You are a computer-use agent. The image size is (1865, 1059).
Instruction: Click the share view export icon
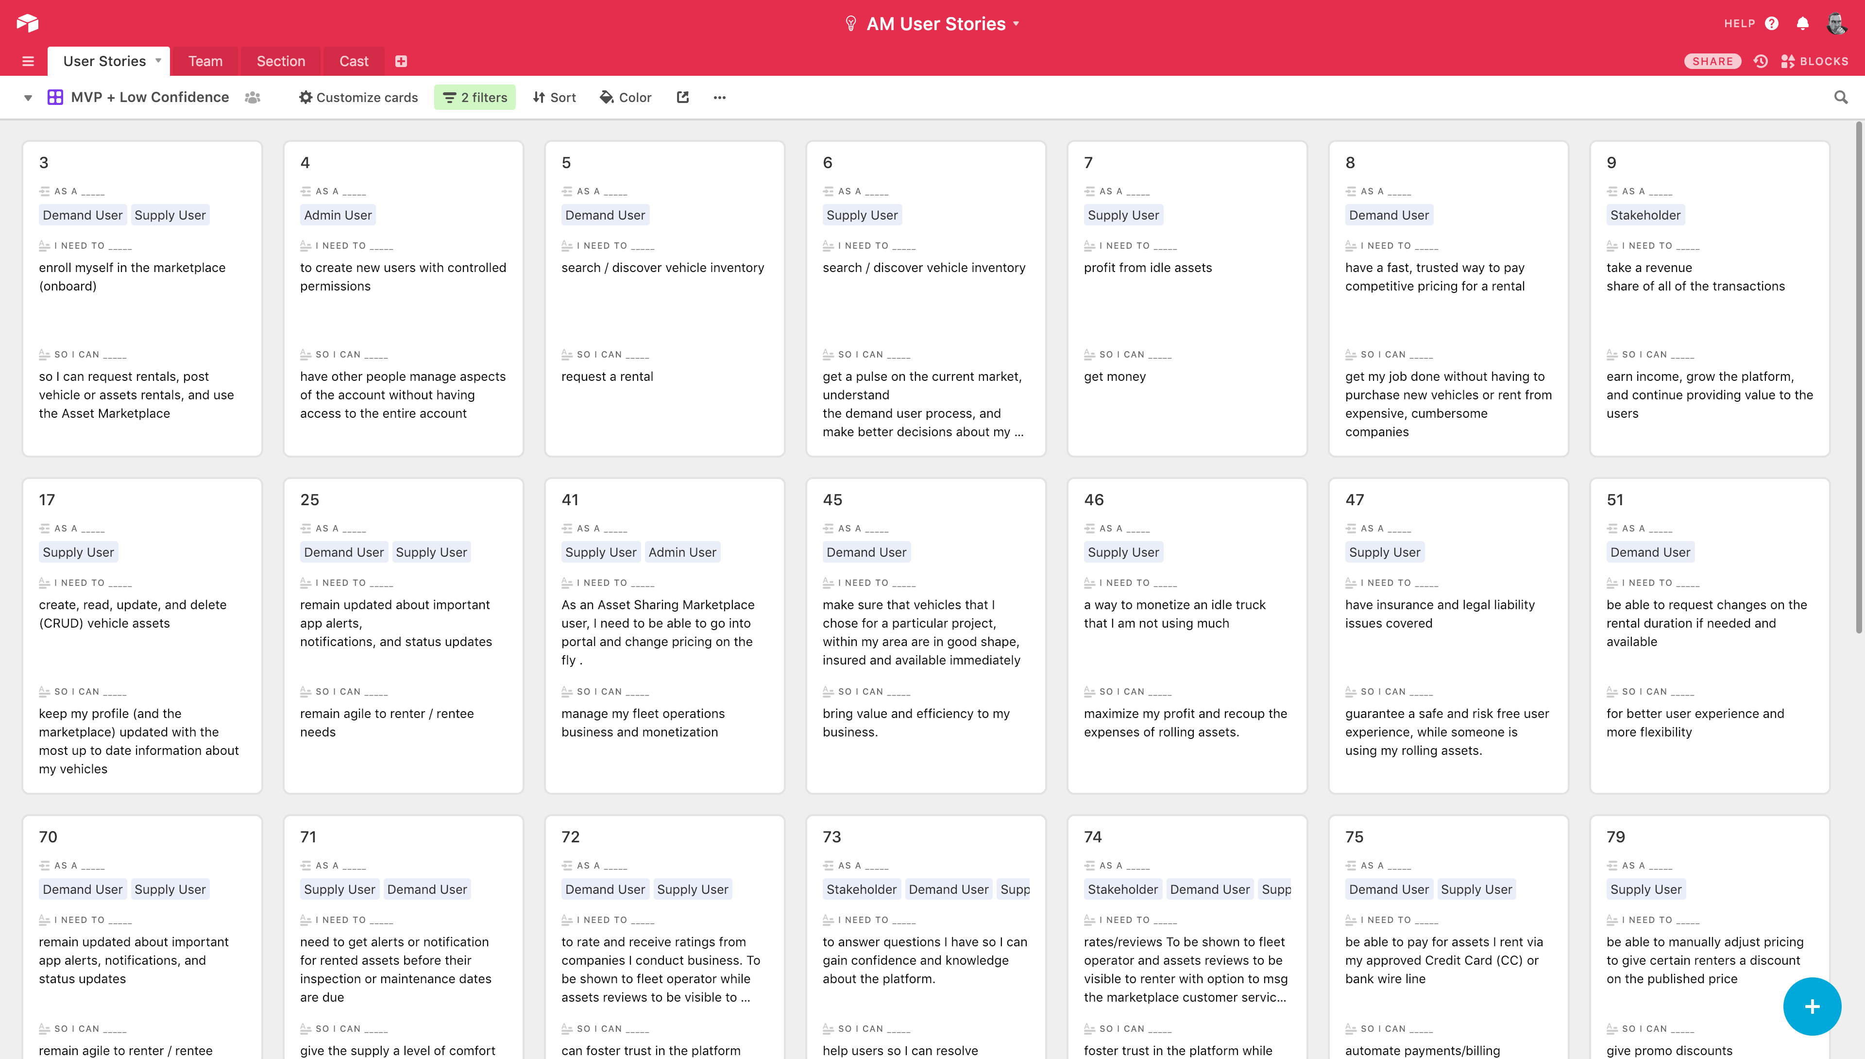(x=683, y=97)
